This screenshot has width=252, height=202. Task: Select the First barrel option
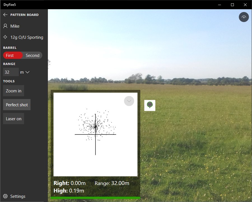(x=13, y=55)
